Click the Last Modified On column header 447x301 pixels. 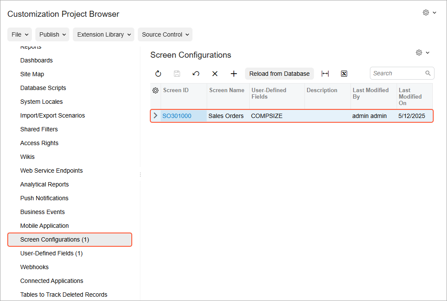[413, 96]
